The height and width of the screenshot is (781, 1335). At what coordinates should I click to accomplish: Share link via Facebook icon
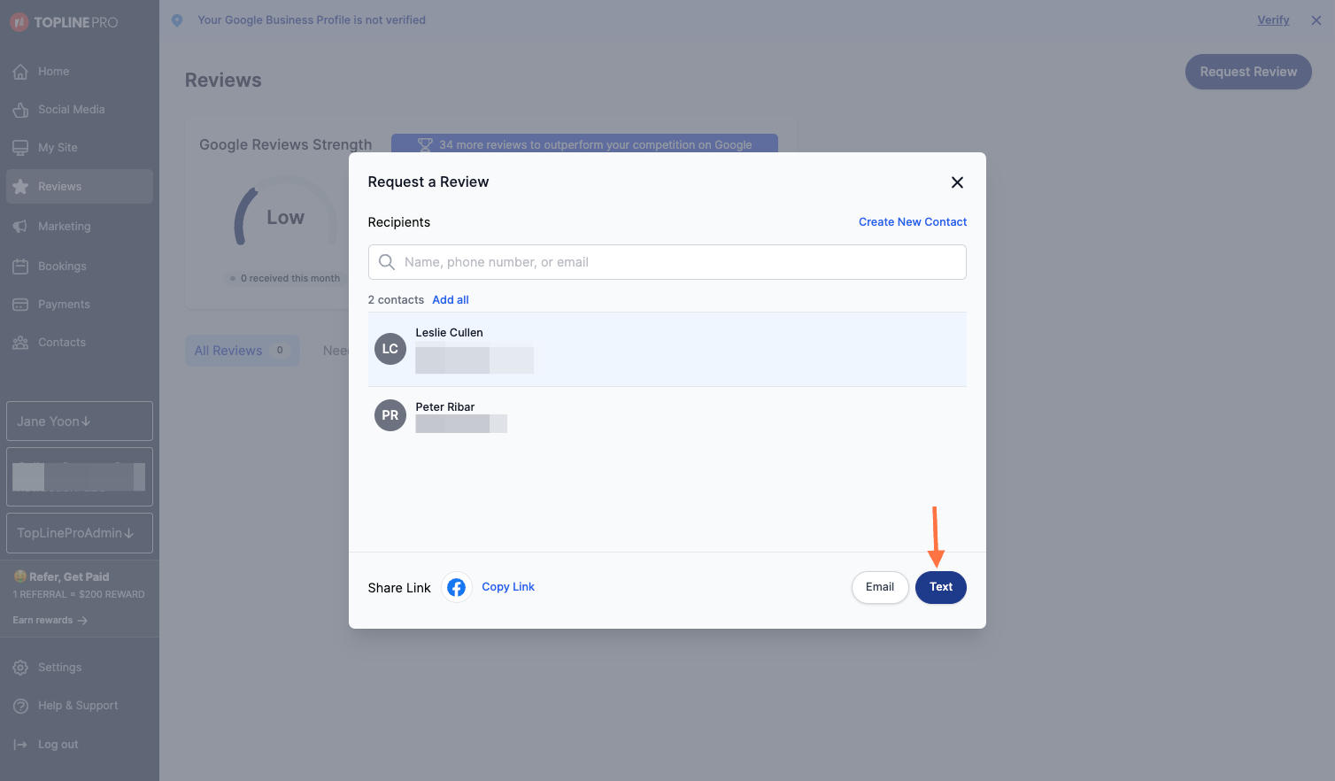[x=457, y=587]
